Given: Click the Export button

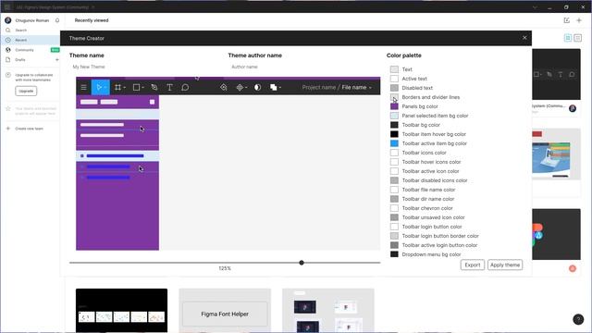Looking at the screenshot, I should [473, 265].
